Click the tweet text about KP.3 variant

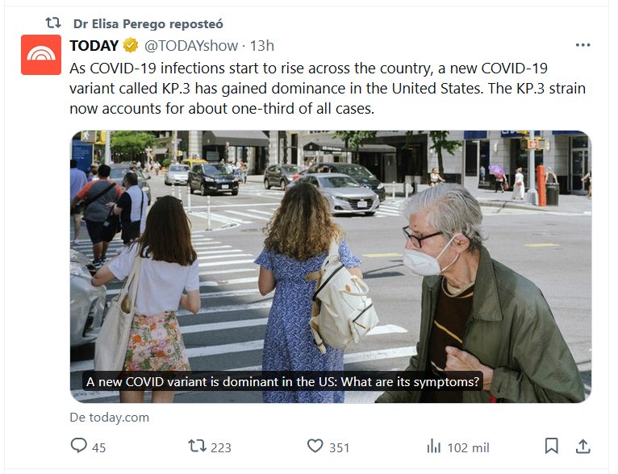pyautogui.click(x=323, y=87)
